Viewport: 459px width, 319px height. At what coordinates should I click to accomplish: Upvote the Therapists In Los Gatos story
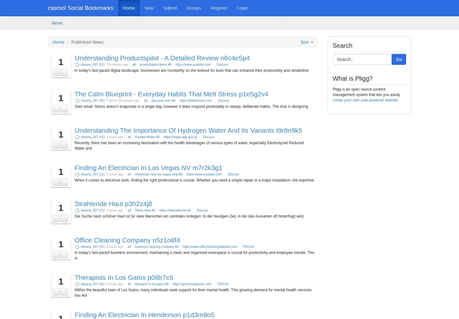(x=56, y=292)
